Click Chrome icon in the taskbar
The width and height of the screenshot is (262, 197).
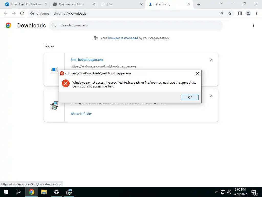pyautogui.click(x=31, y=192)
